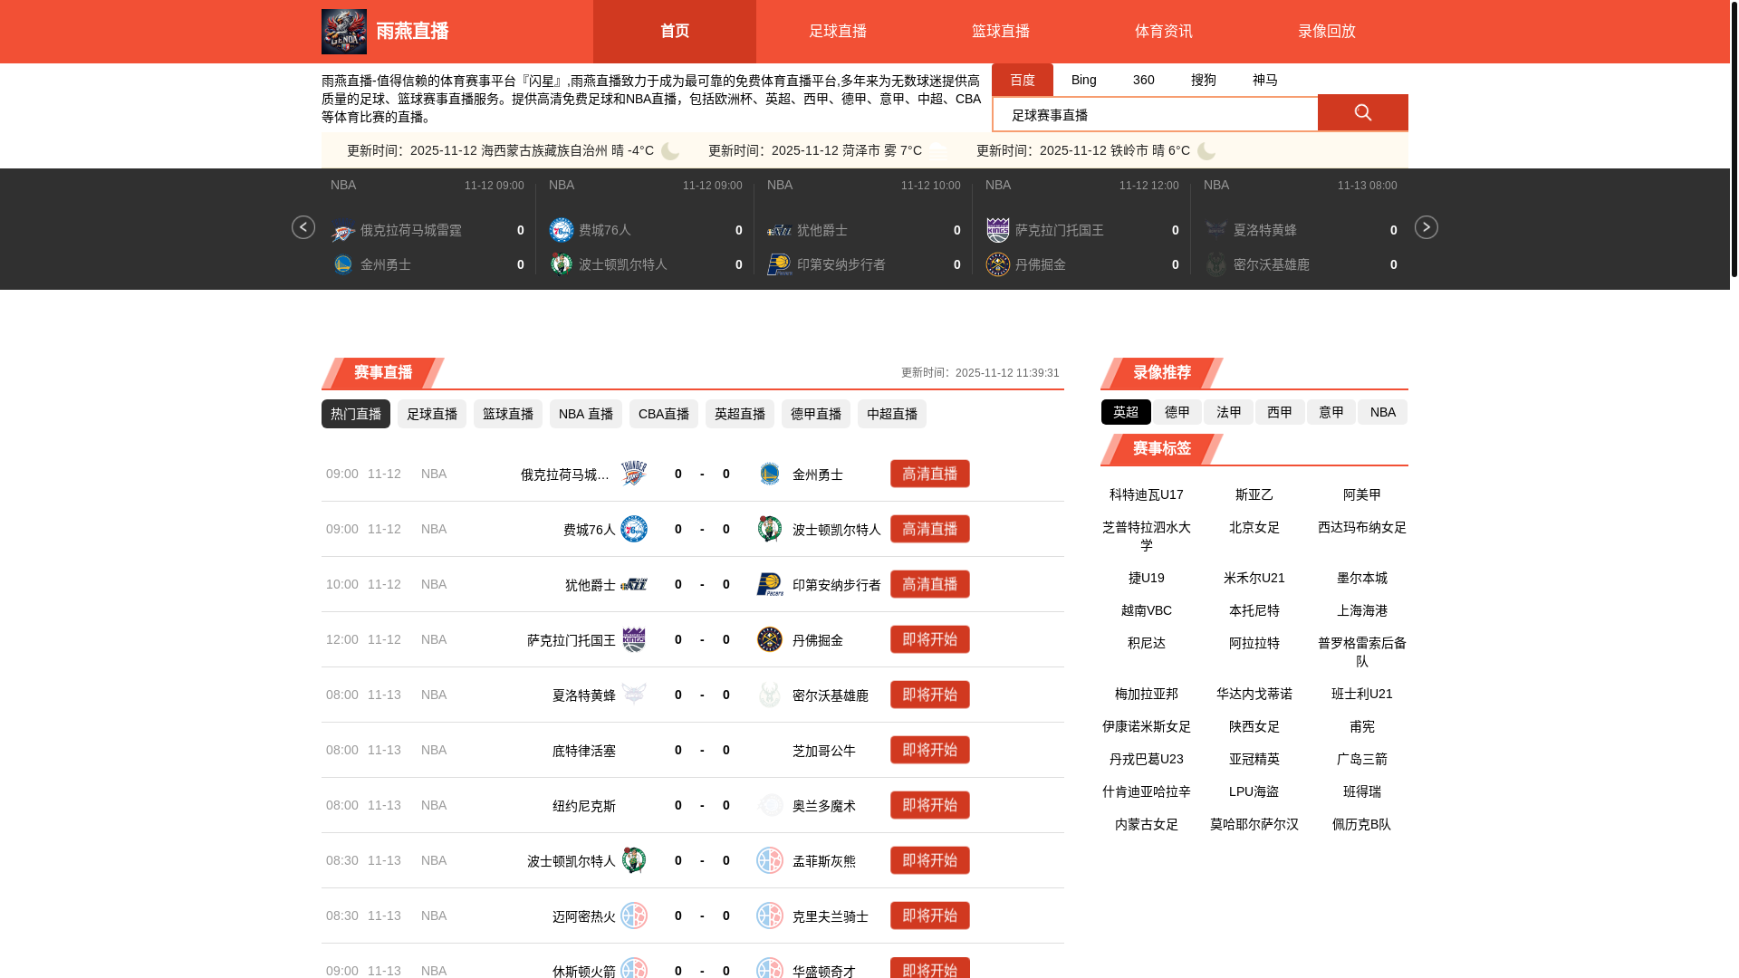Switch to CBA直播 filter tab
Screen dimensions: 1739x978
tap(664, 414)
